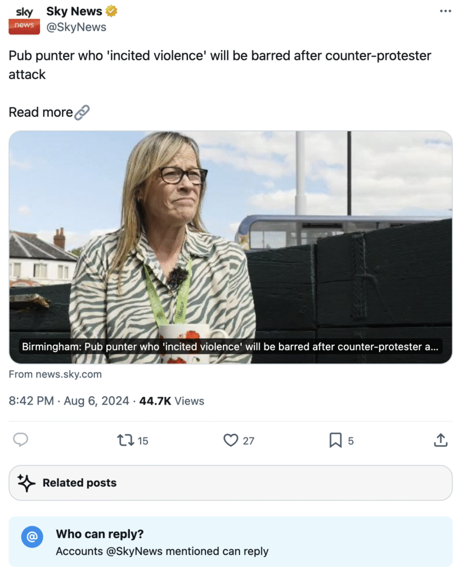Click the blue @ icon in Who can reply
The height and width of the screenshot is (577, 463).
(x=32, y=537)
